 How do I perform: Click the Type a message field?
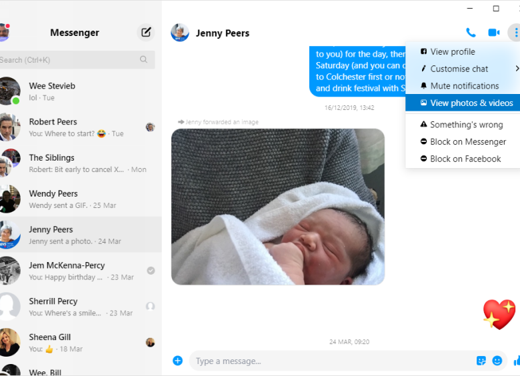pos(327,361)
